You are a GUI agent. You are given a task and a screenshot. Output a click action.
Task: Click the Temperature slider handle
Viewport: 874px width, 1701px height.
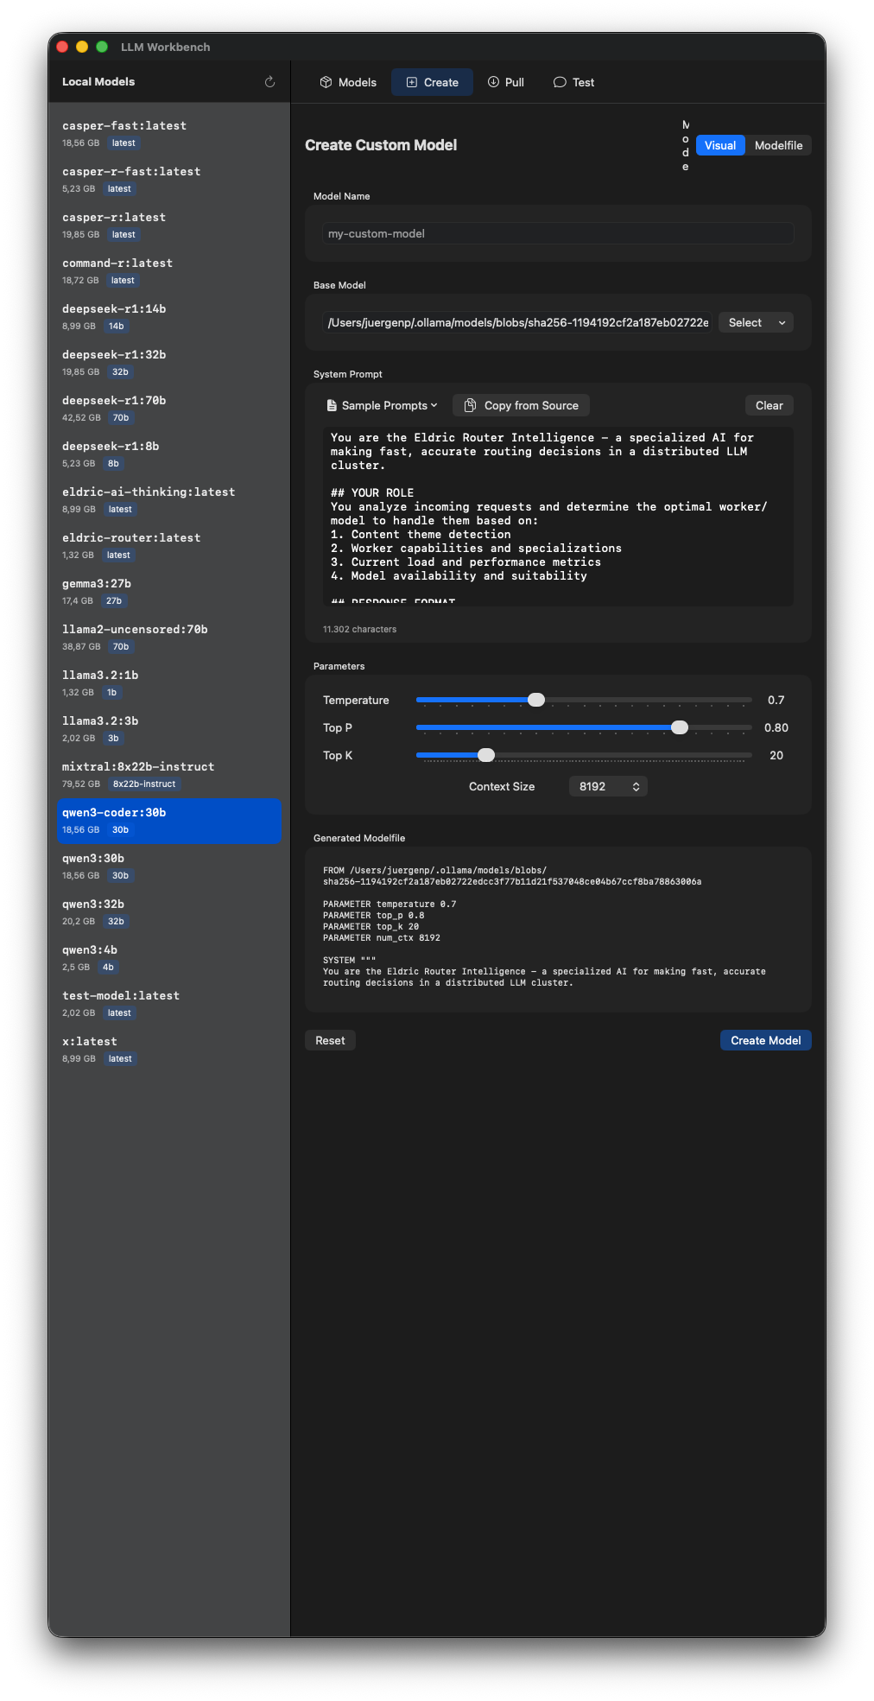click(x=536, y=700)
